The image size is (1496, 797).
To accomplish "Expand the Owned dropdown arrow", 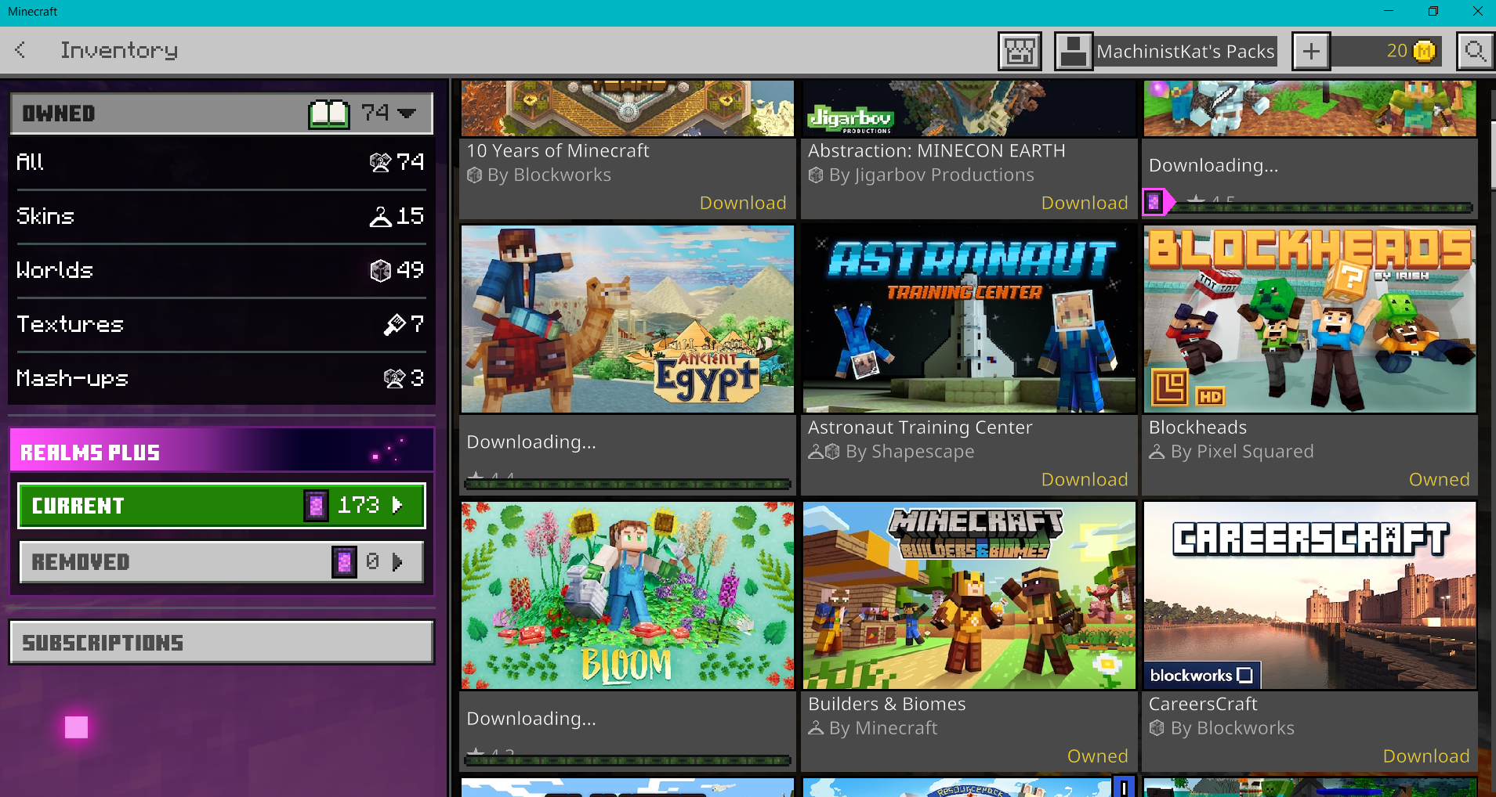I will point(407,114).
